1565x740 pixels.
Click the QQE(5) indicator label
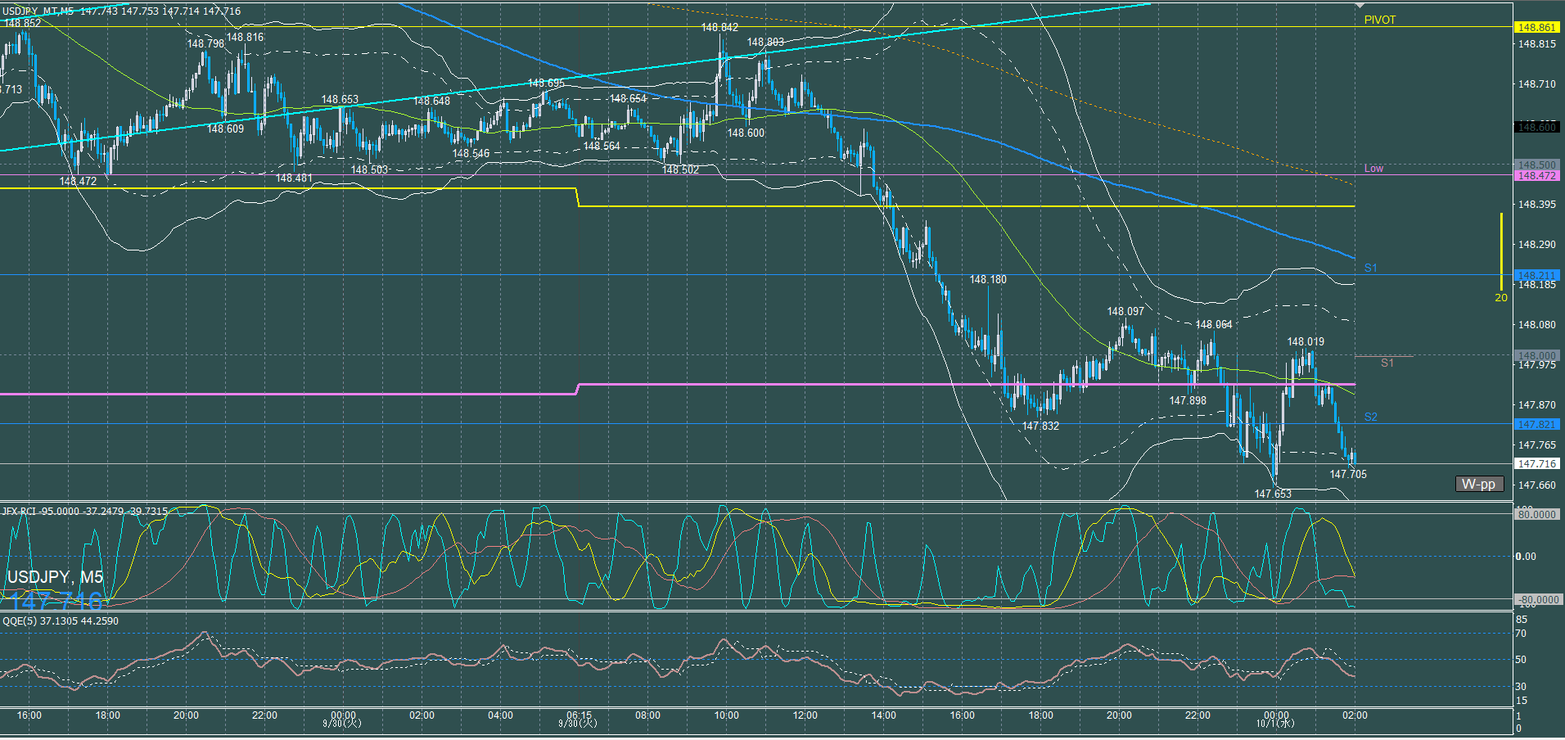(x=61, y=621)
